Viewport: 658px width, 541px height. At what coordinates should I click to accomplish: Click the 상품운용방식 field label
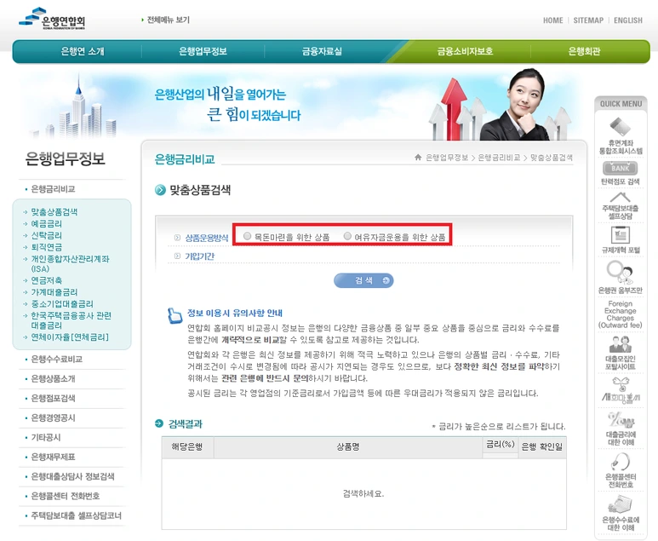(x=207, y=238)
